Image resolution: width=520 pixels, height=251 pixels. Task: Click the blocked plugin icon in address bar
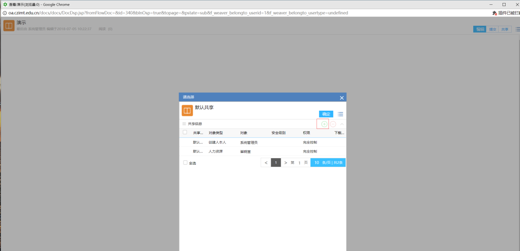tap(494, 13)
